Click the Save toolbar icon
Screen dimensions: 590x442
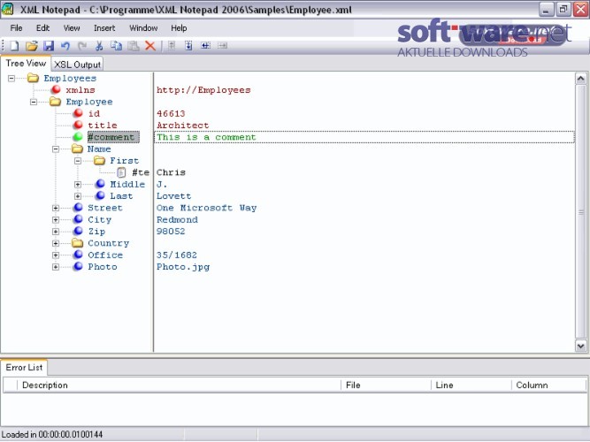(x=49, y=46)
